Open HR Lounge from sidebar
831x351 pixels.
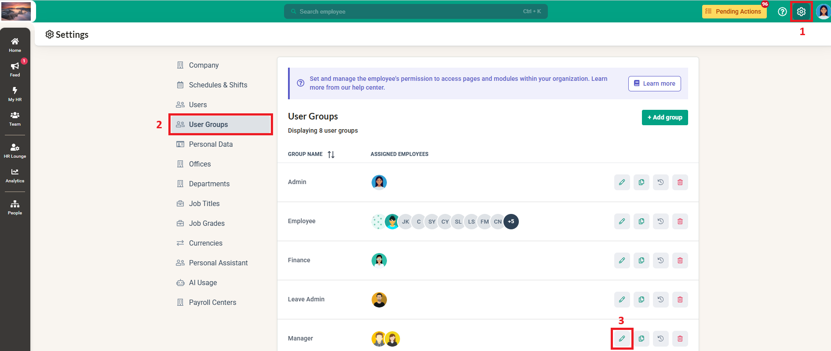pos(15,150)
